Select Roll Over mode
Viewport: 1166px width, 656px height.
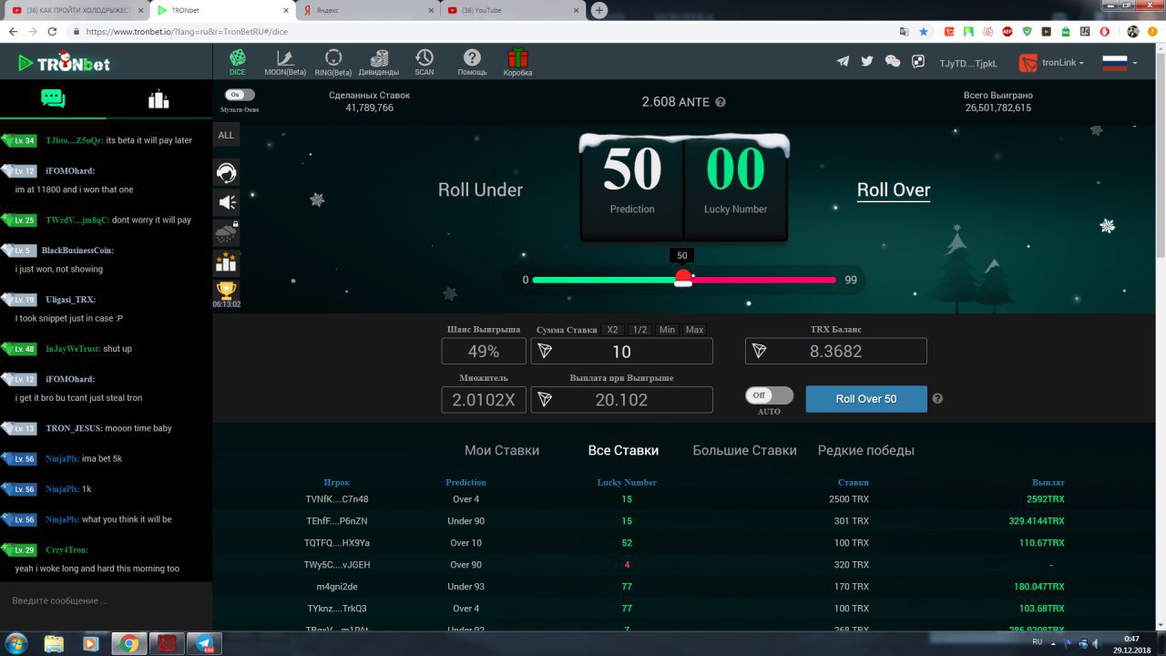tap(894, 190)
